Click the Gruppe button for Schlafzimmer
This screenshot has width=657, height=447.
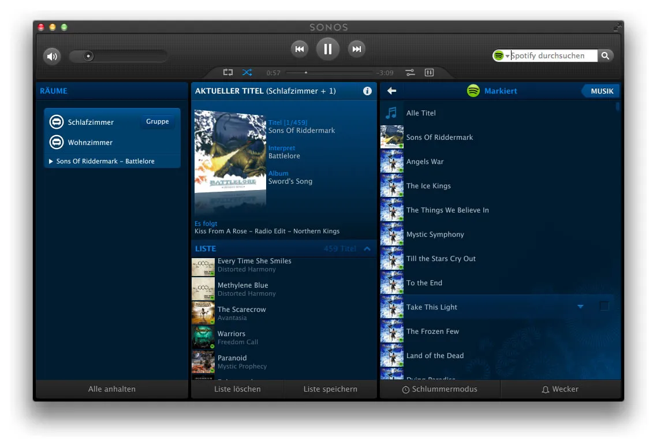click(x=158, y=122)
